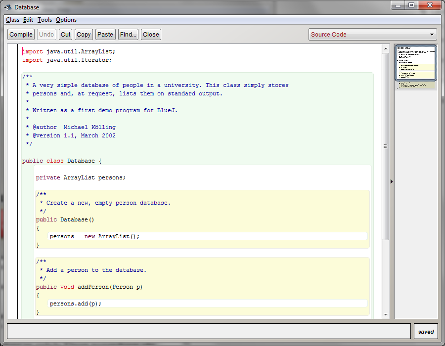Click the BlueJ icon in the title bar
The width and height of the screenshot is (445, 346).
pyautogui.click(x=8, y=7)
